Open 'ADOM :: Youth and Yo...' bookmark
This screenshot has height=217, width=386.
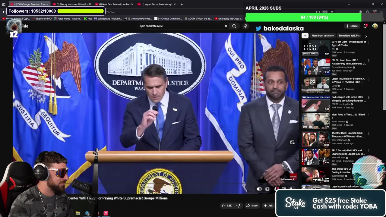pyautogui.click(x=198, y=19)
